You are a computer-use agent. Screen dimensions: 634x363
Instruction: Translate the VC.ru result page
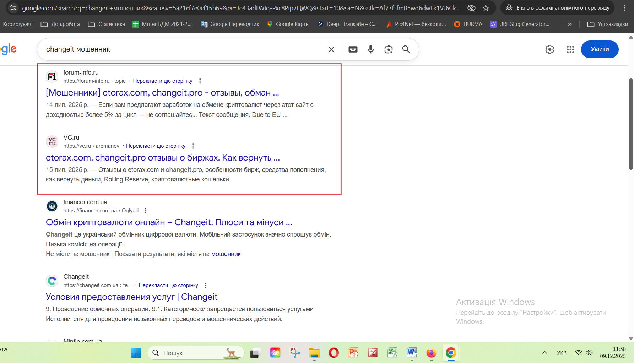156,146
